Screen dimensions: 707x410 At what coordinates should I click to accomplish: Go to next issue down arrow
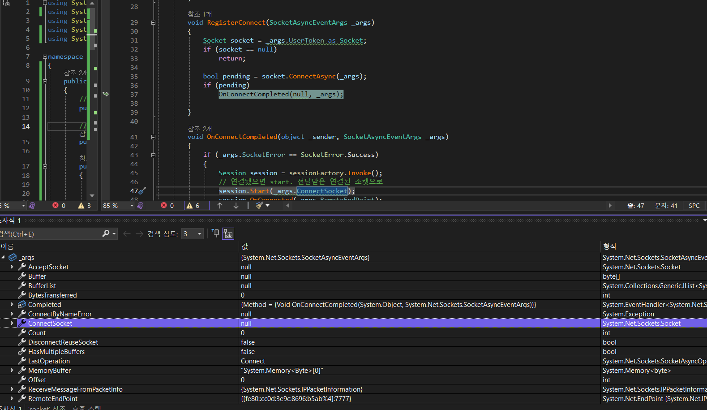coord(236,205)
